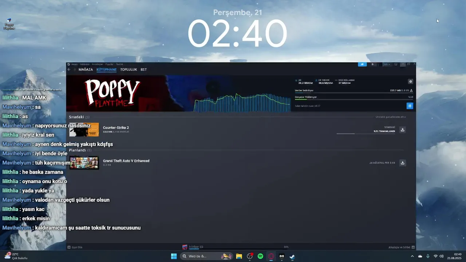Open download settings gear icon
Image resolution: width=466 pixels, height=262 pixels.
point(411,82)
